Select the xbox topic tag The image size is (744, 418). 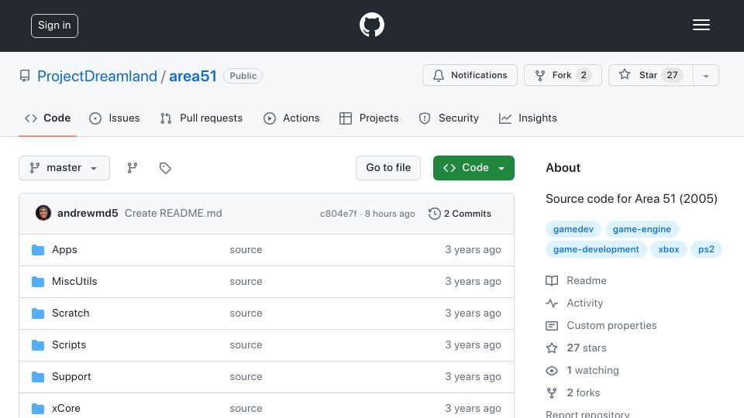669,249
